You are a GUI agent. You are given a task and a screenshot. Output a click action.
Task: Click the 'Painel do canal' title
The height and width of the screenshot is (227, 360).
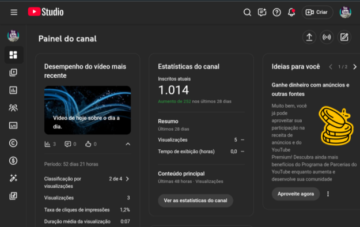(67, 39)
